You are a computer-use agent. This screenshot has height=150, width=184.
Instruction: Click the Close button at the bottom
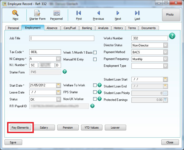tap(170, 142)
